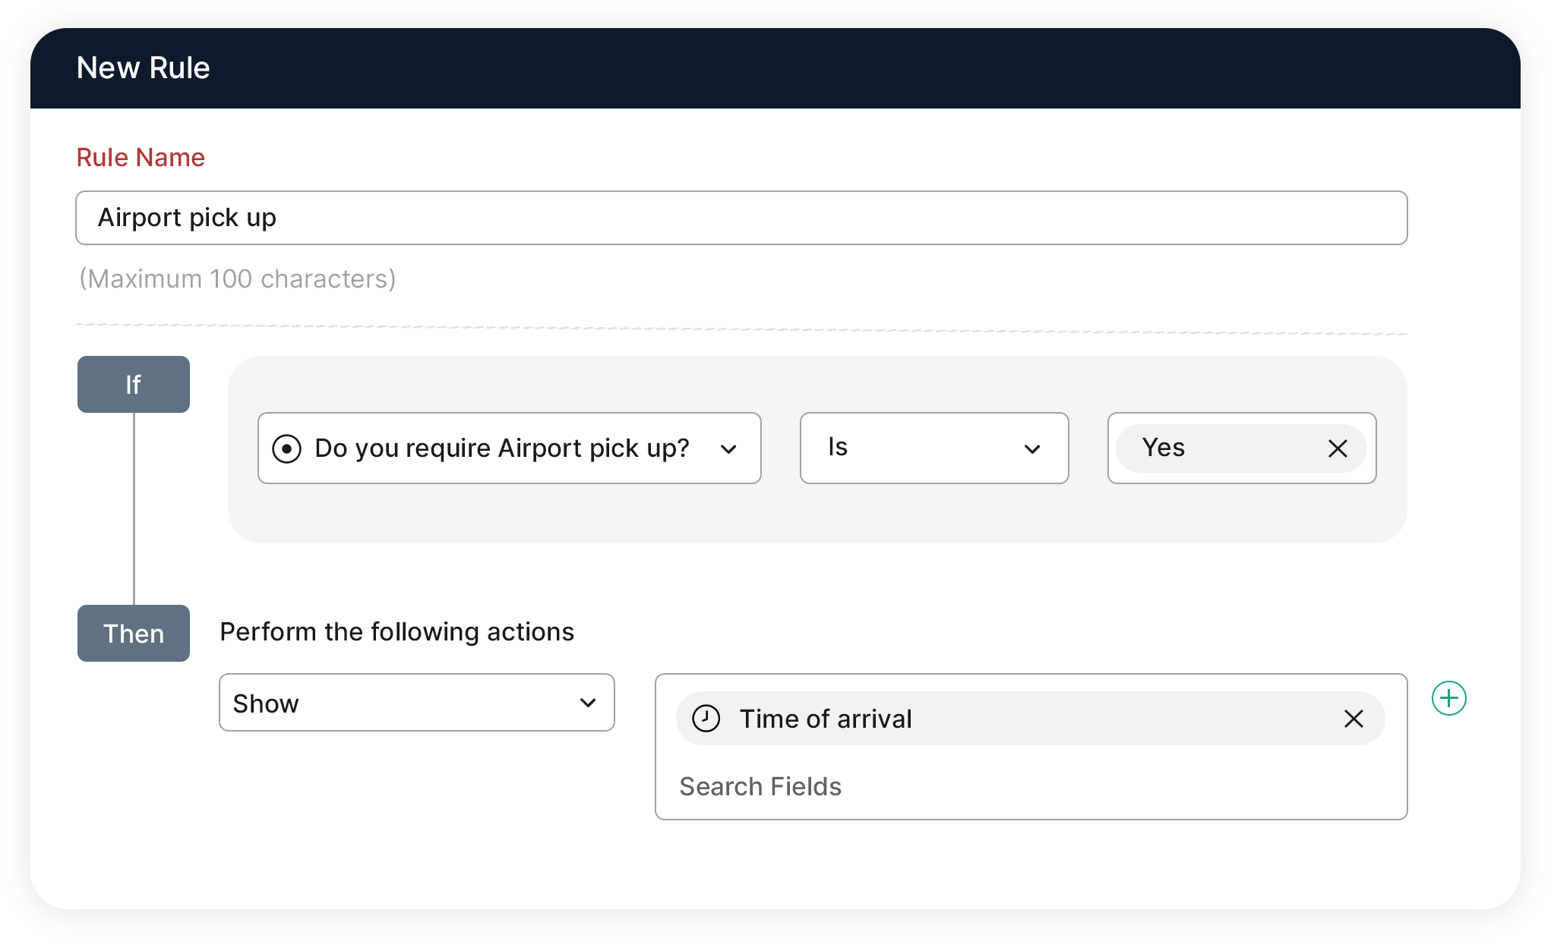Focus the Airport pick up rule name input
Screen dimensions: 1551x941
tap(741, 218)
